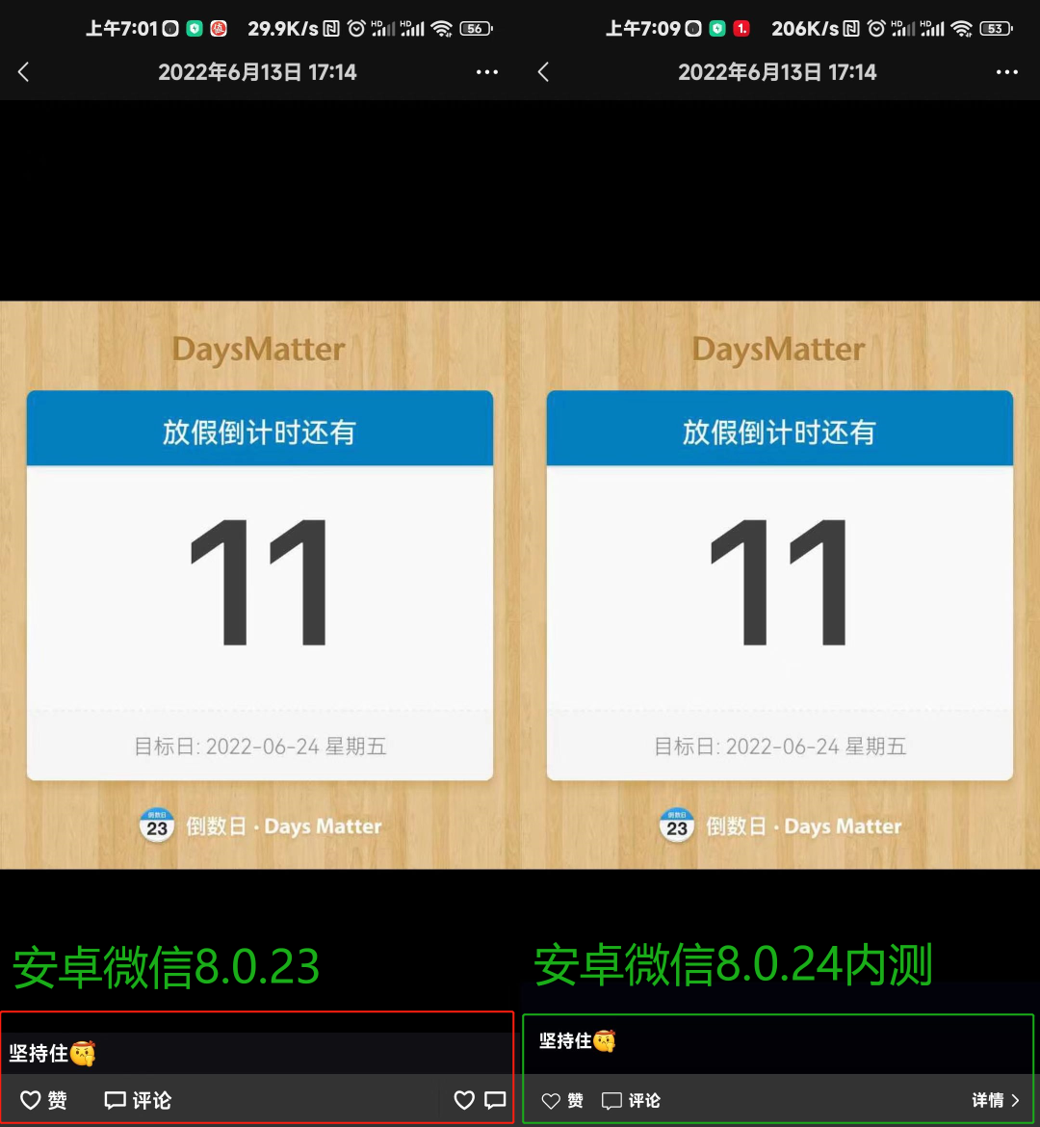Viewport: 1040px width, 1127px height.
Task: Tap back arrow in left WeChat 8.0.23 screen
Action: pyautogui.click(x=24, y=72)
